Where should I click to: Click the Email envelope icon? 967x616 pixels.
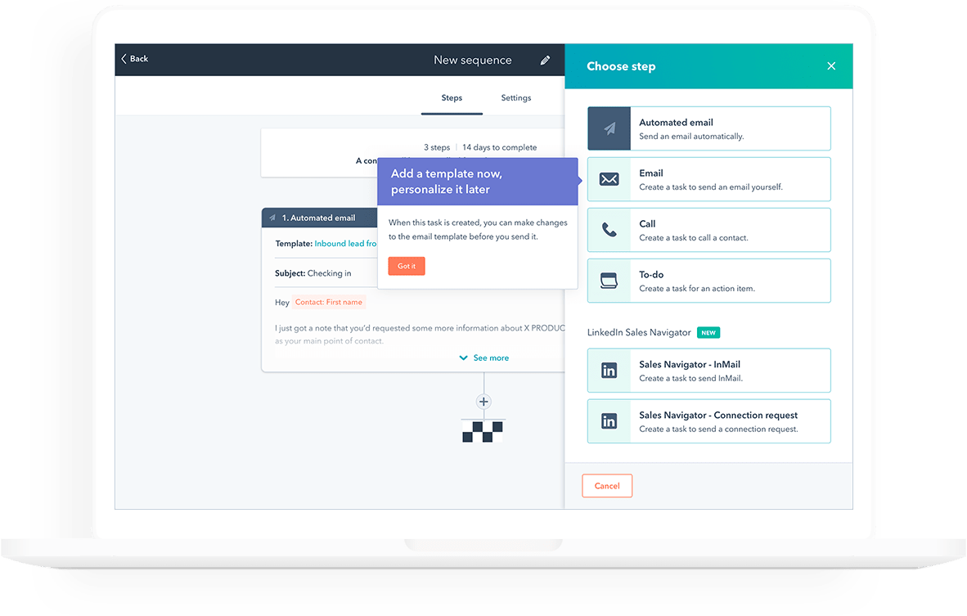tap(609, 179)
